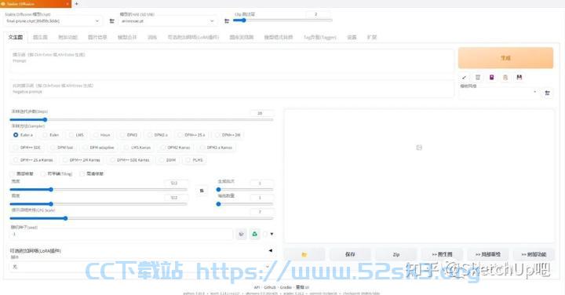The width and height of the screenshot is (565, 295).
Task: Select the DPM adaptive sampler
Action: coord(99,147)
